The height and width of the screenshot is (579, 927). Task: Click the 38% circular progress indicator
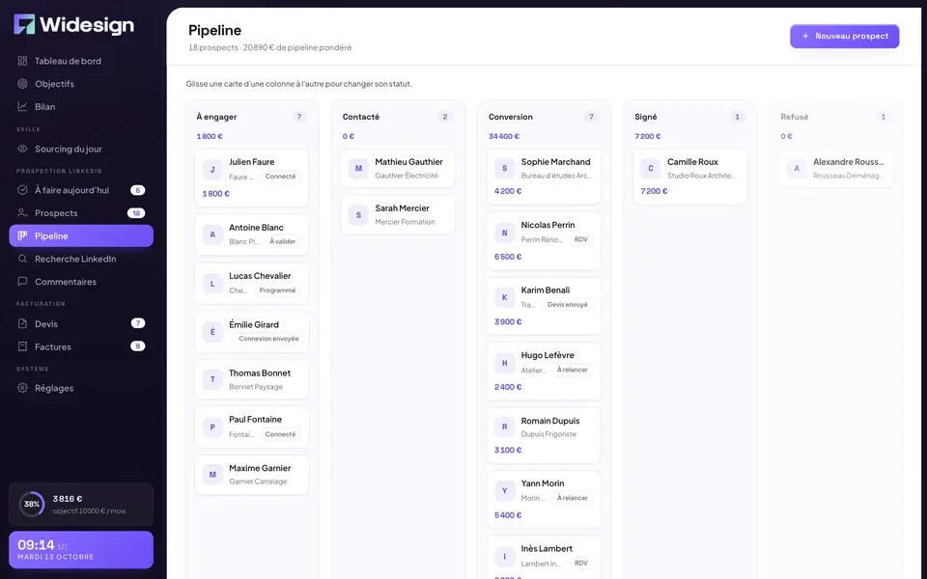coord(32,504)
